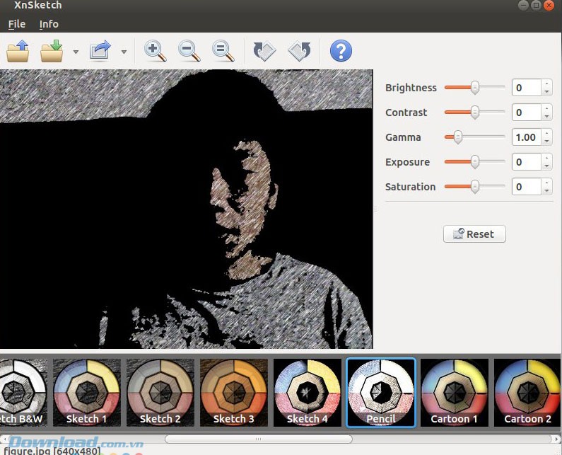This screenshot has height=455, width=562.
Task: Click the scroll-left arrow of the effects scrollbar
Action: tap(4, 439)
